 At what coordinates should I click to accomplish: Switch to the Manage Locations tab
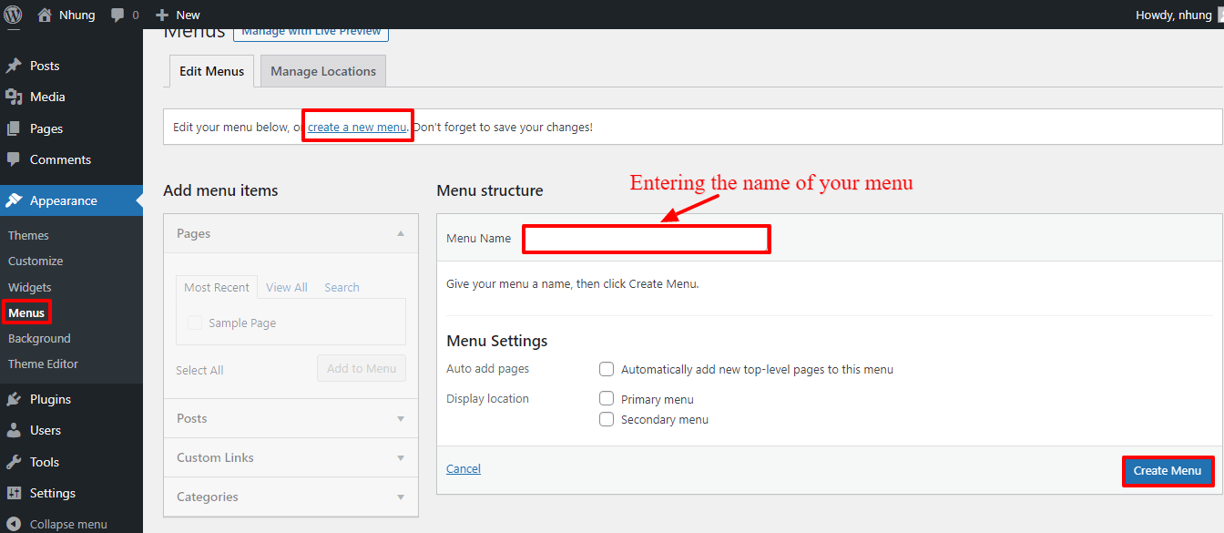coord(322,70)
